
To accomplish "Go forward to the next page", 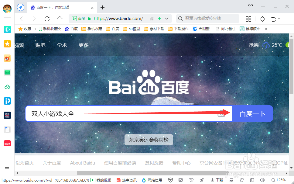I will point(34,19).
